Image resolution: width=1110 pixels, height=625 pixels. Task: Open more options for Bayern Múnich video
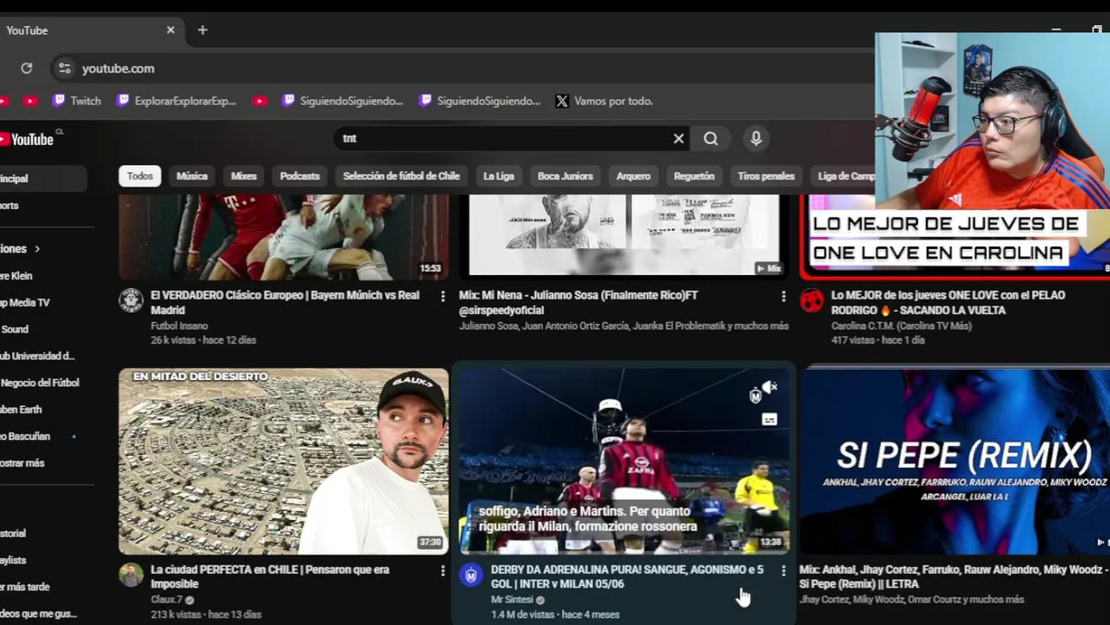(x=442, y=296)
